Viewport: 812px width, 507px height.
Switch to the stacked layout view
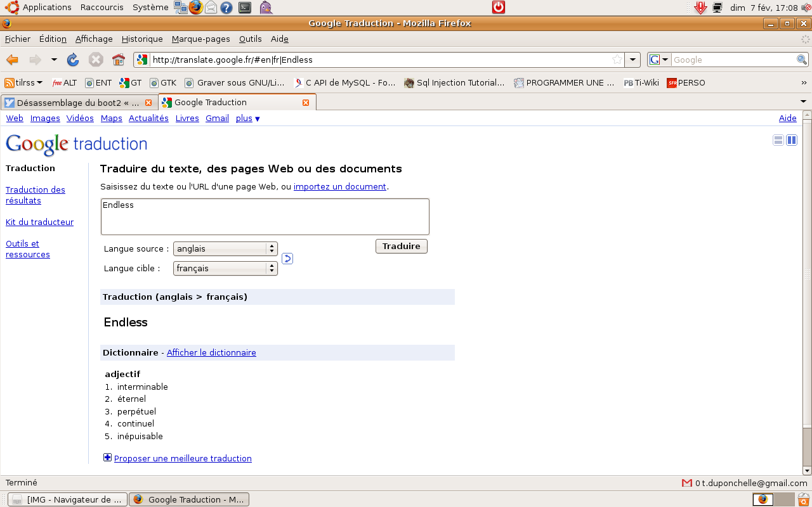coord(778,140)
